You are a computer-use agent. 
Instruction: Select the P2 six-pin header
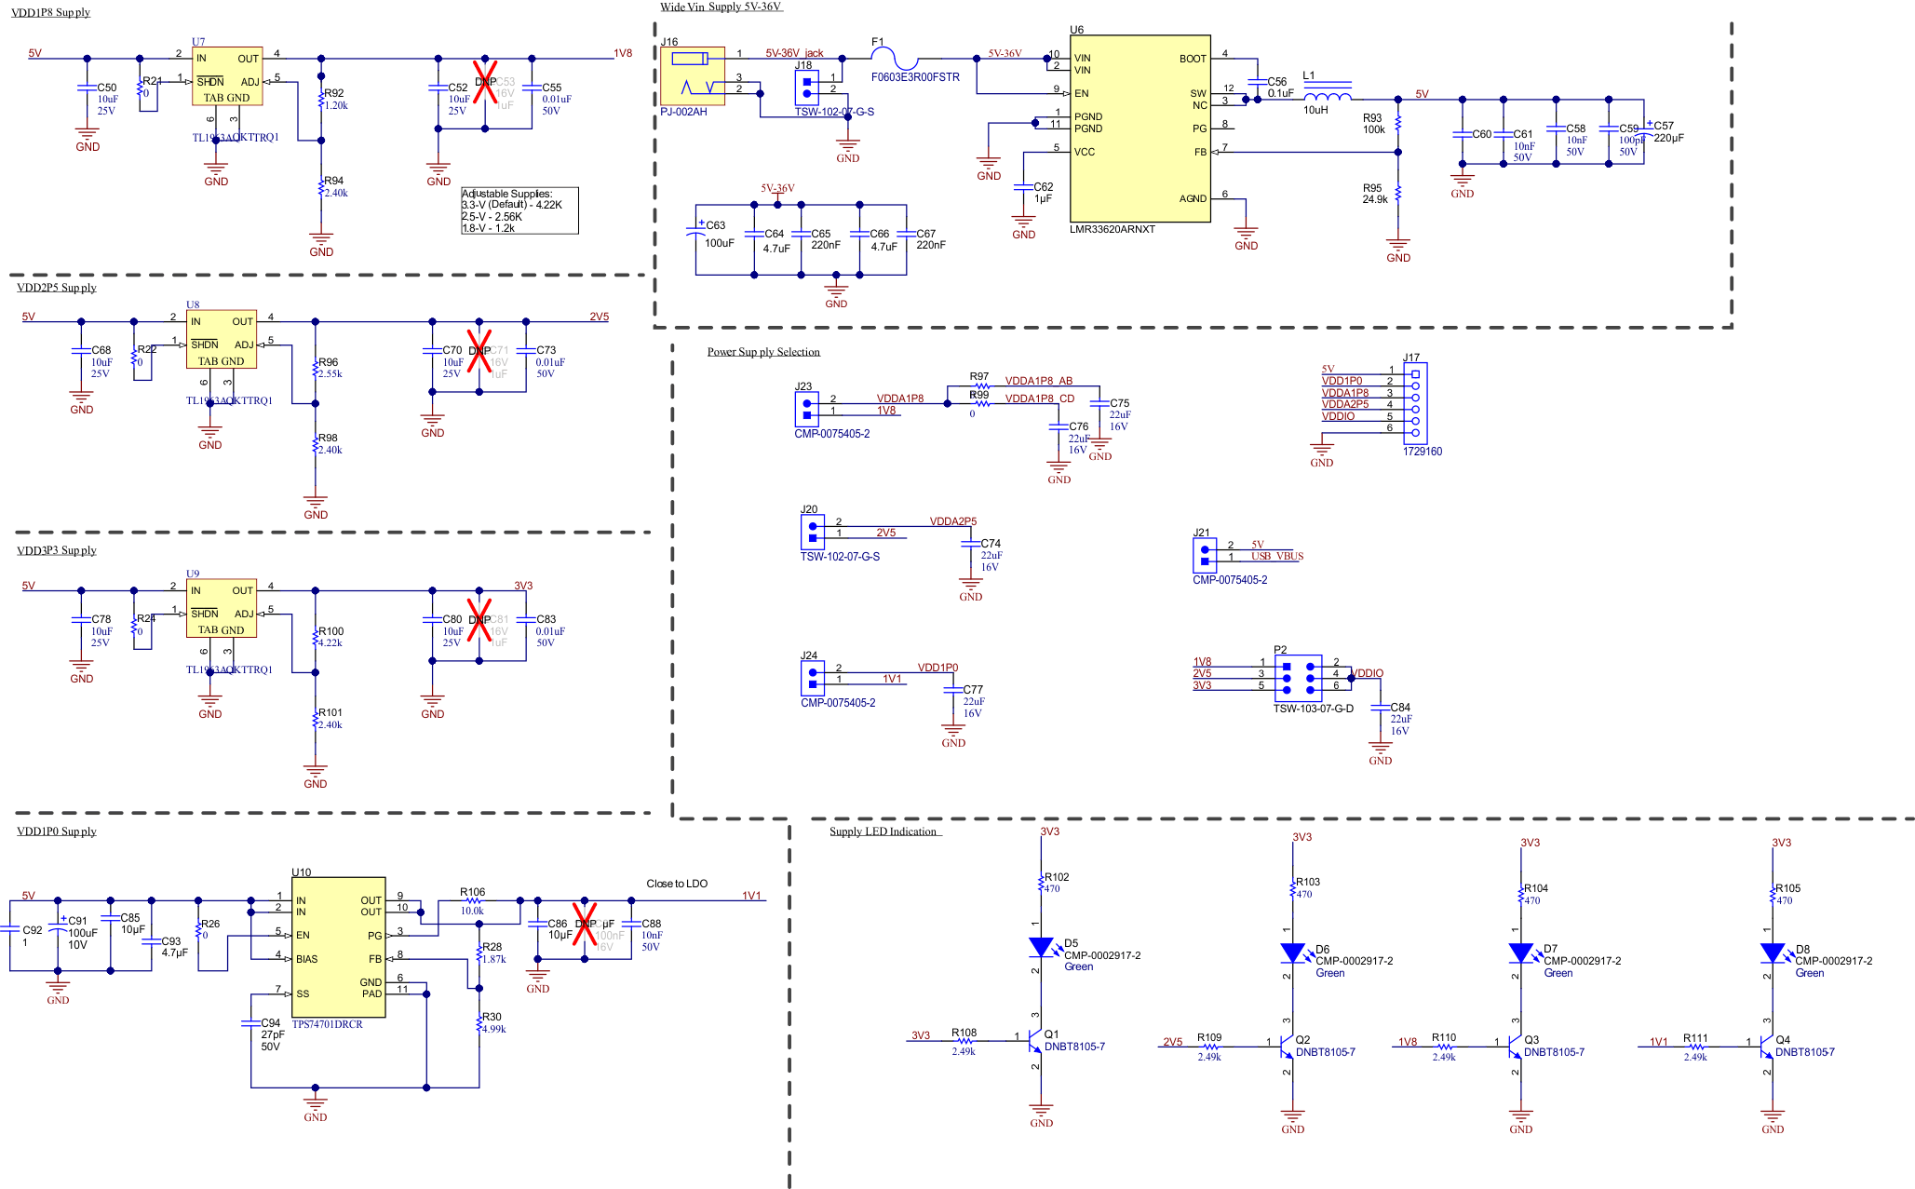tap(1299, 679)
